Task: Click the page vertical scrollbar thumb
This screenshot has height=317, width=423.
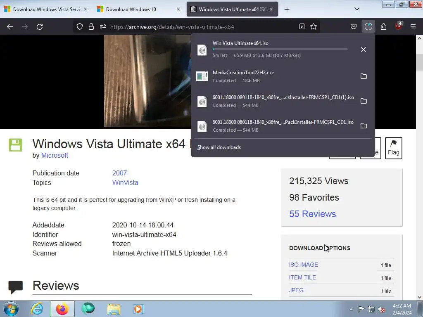Action: click(420, 62)
